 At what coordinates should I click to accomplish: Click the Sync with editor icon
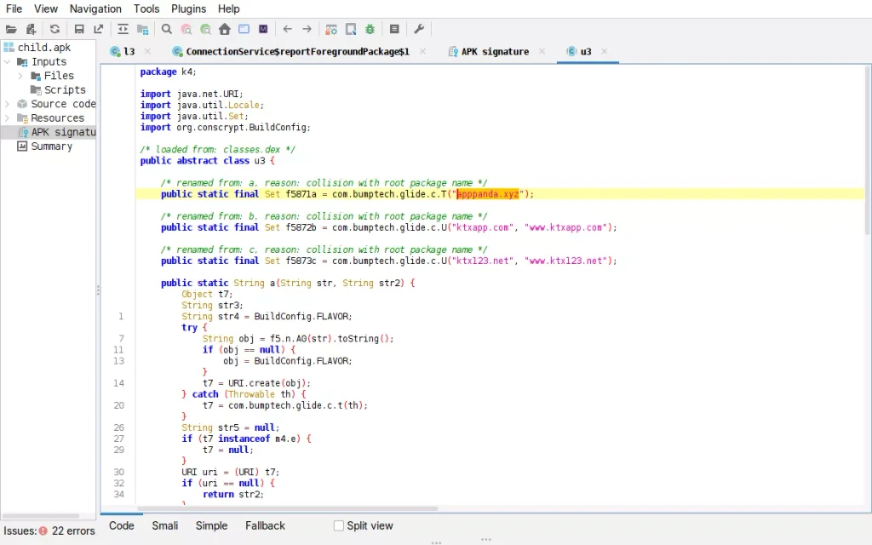point(123,29)
